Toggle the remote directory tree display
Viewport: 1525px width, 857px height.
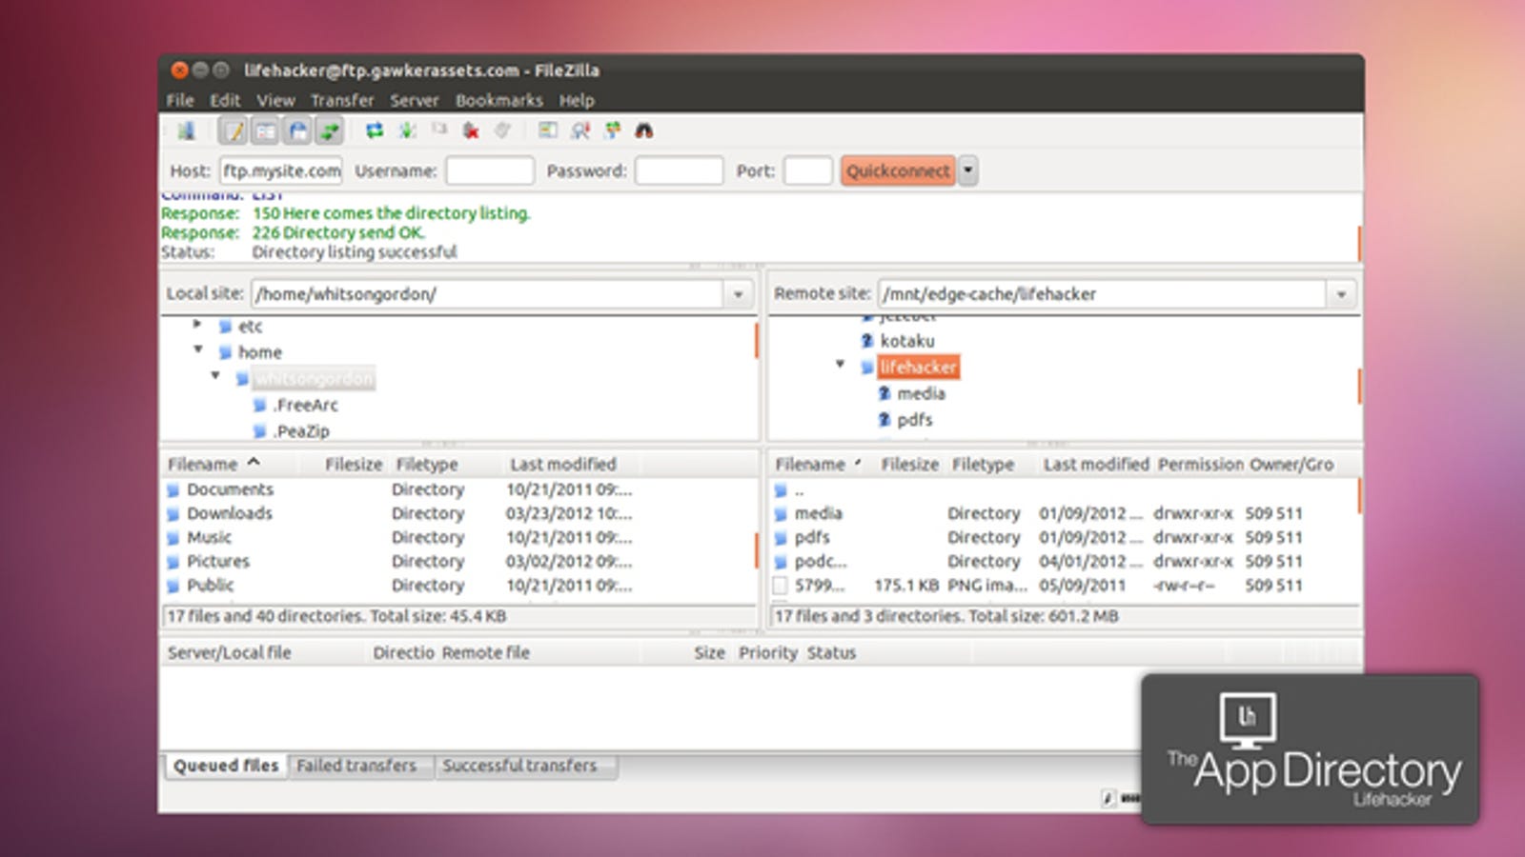pos(298,130)
